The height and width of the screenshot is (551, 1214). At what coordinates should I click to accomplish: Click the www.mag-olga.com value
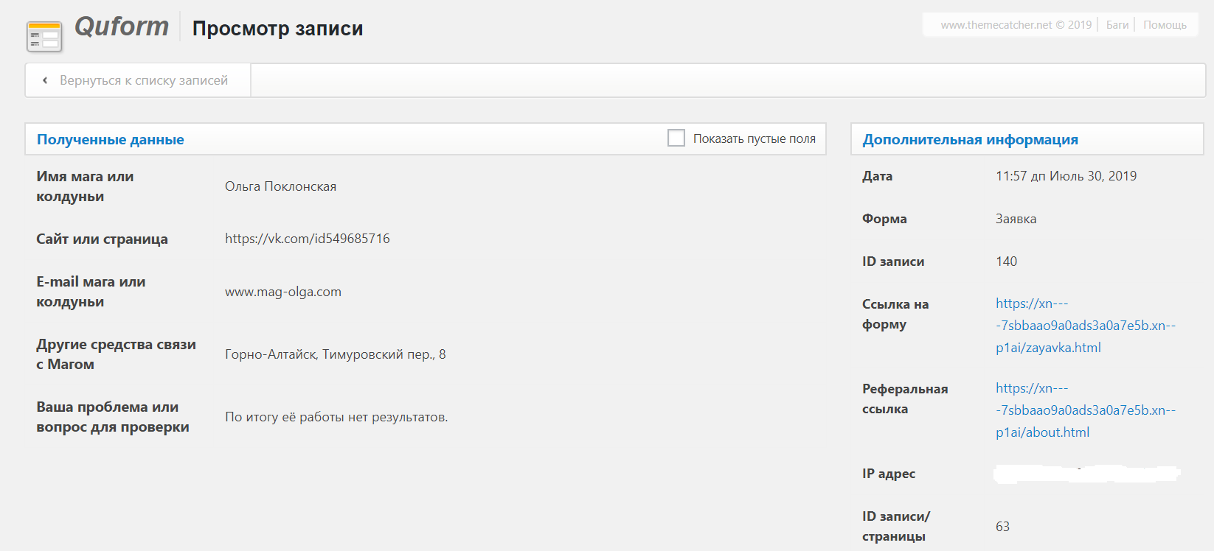pyautogui.click(x=283, y=292)
